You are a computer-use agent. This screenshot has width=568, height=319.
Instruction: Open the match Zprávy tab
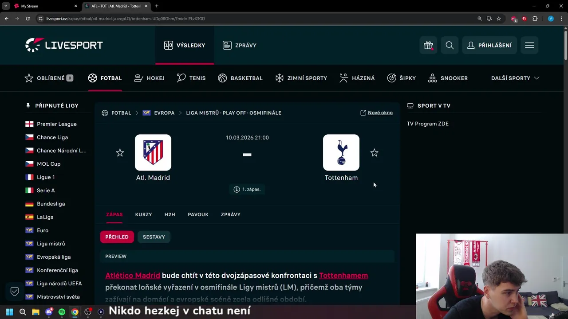(x=231, y=214)
